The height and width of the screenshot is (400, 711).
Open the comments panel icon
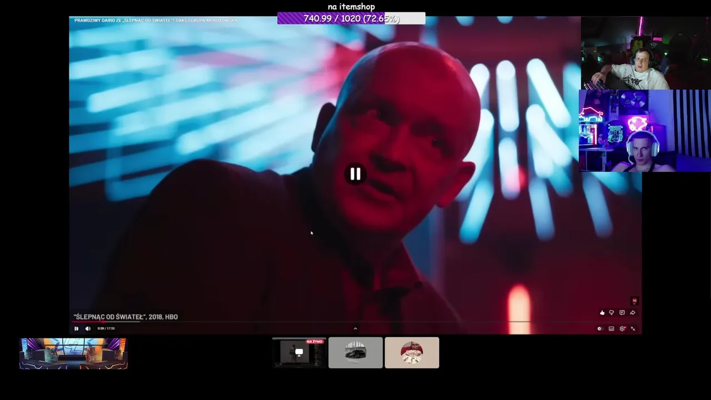coord(622,313)
